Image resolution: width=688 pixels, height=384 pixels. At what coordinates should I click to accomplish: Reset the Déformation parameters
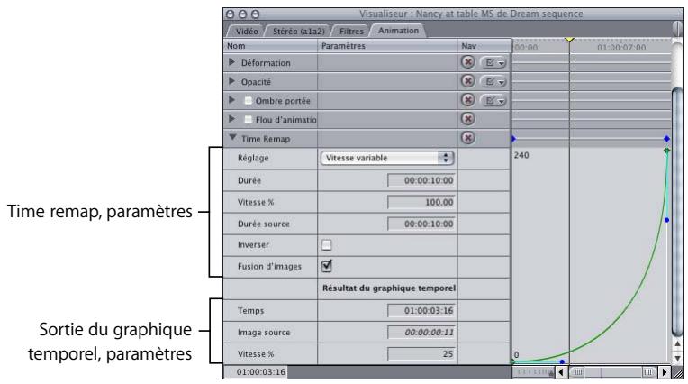click(x=467, y=62)
